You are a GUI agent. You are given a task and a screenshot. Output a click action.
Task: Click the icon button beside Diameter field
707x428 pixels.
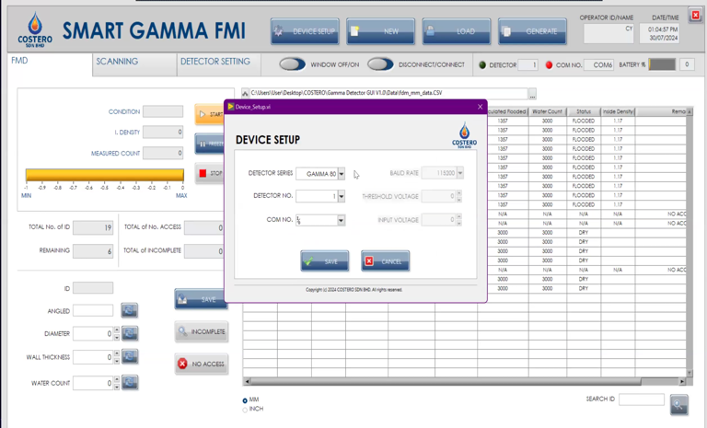(x=130, y=333)
